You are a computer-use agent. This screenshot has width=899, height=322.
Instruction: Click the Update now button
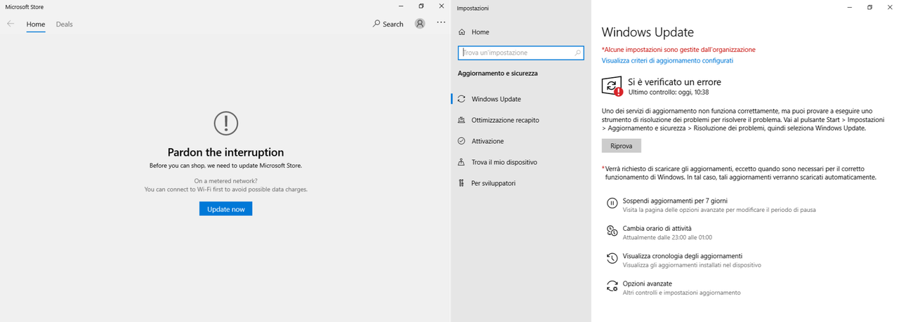coord(225,209)
